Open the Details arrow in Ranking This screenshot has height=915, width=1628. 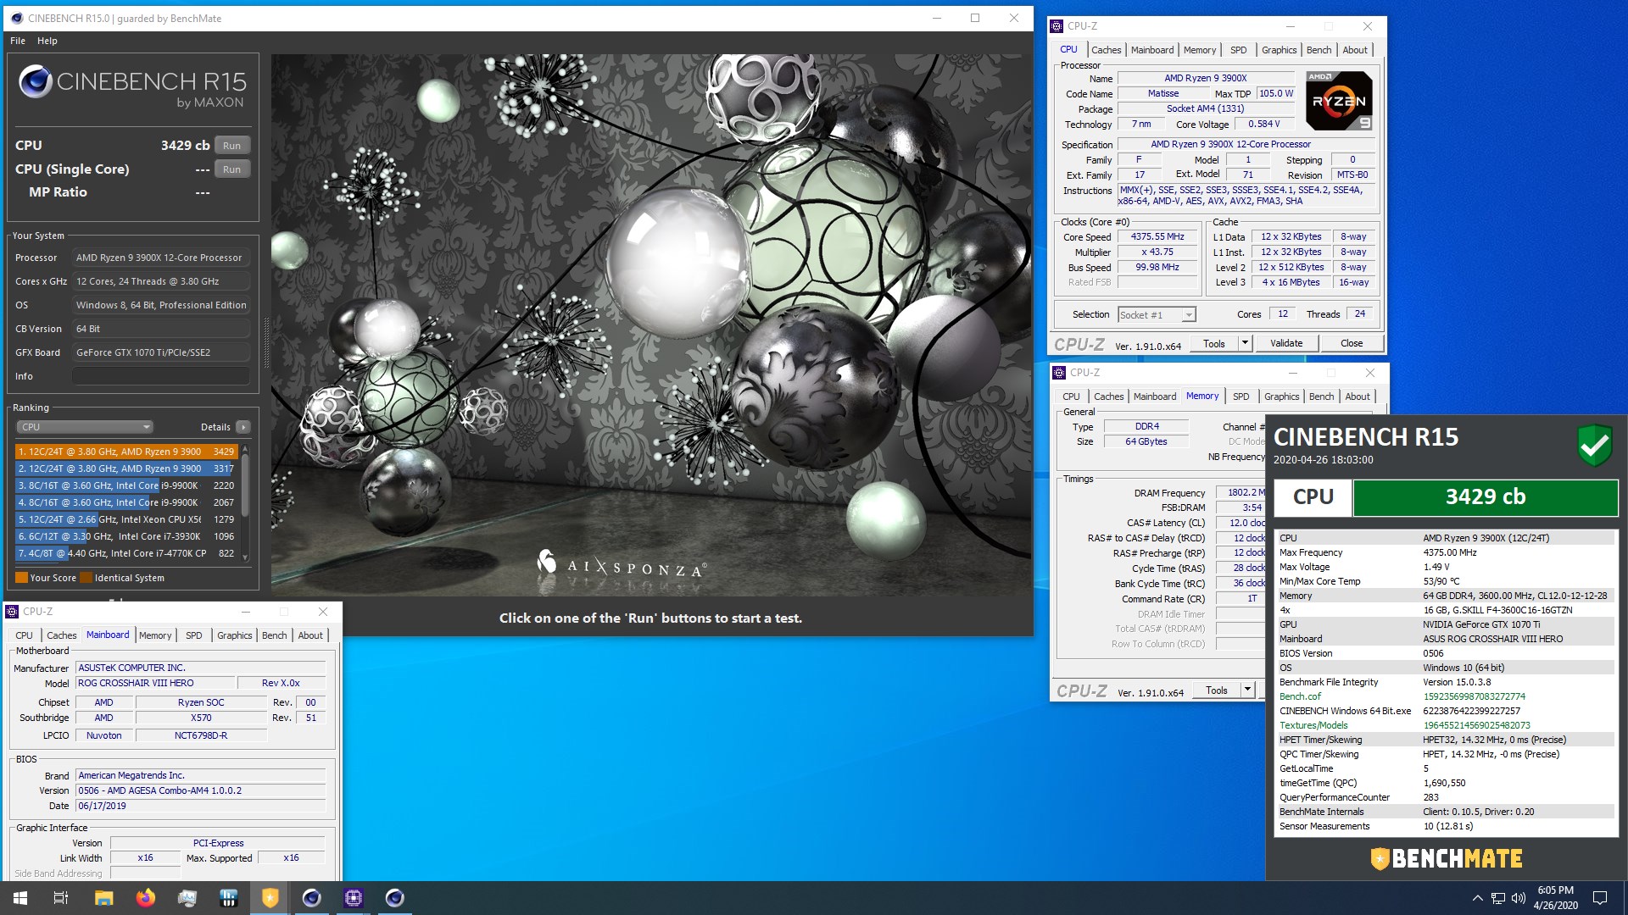(x=243, y=427)
